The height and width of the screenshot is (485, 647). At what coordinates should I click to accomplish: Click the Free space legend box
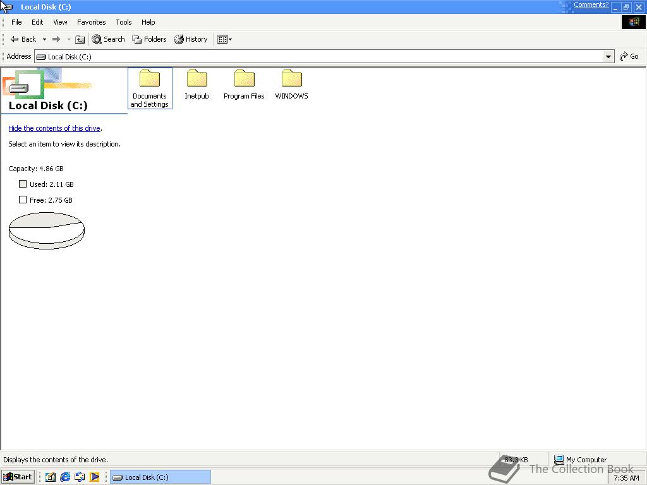pos(23,200)
